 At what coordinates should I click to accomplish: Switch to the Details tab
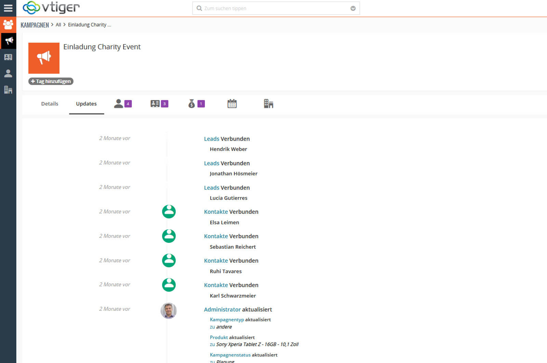(x=50, y=104)
